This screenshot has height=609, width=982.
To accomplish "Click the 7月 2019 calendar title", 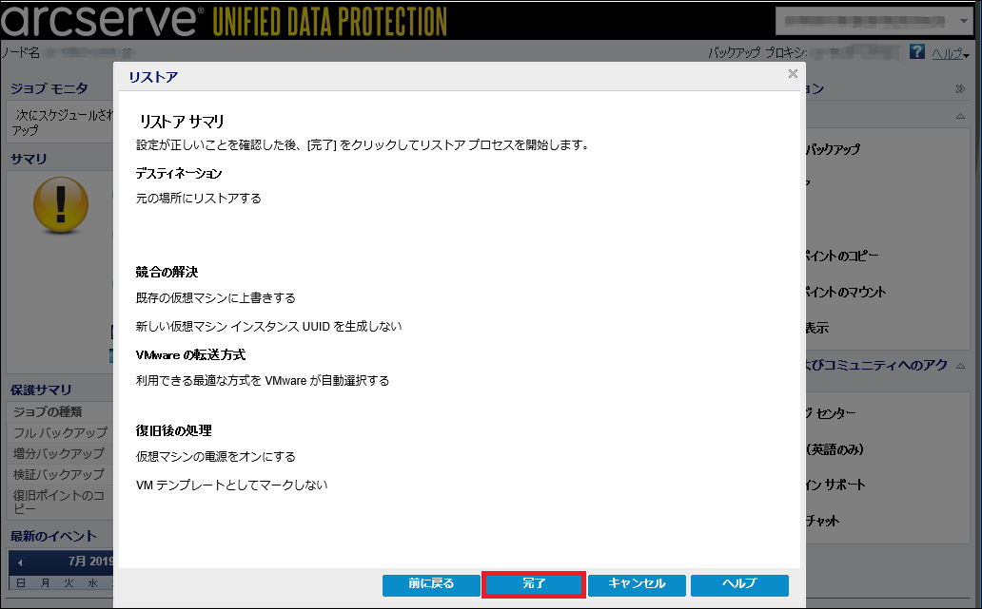I will (90, 561).
